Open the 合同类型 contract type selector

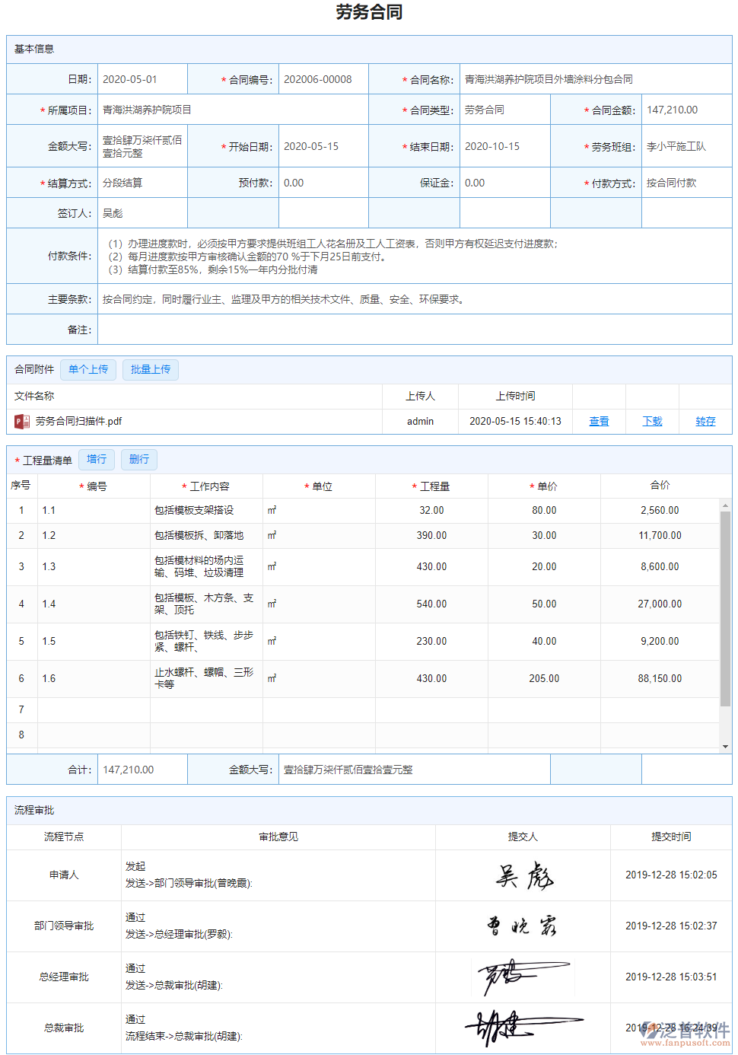point(504,109)
